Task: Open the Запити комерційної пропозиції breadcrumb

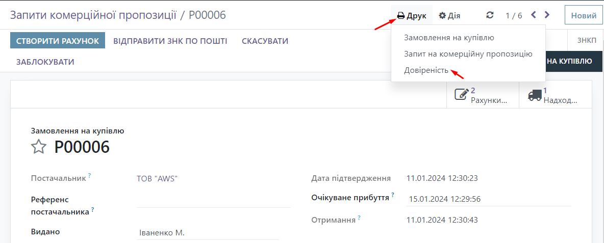Action: pyautogui.click(x=92, y=15)
